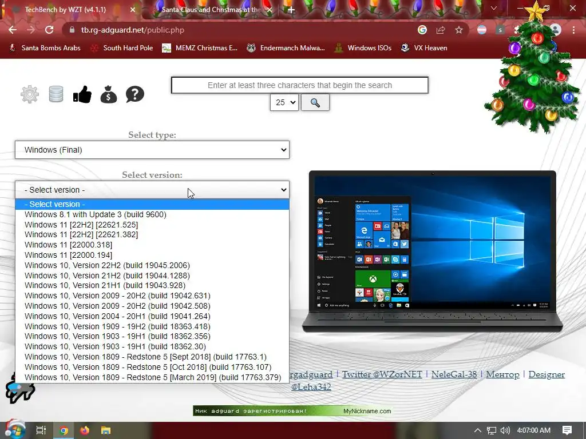Select Windows 11 [22H2] [22621.525]
The image size is (586, 439).
(x=152, y=225)
